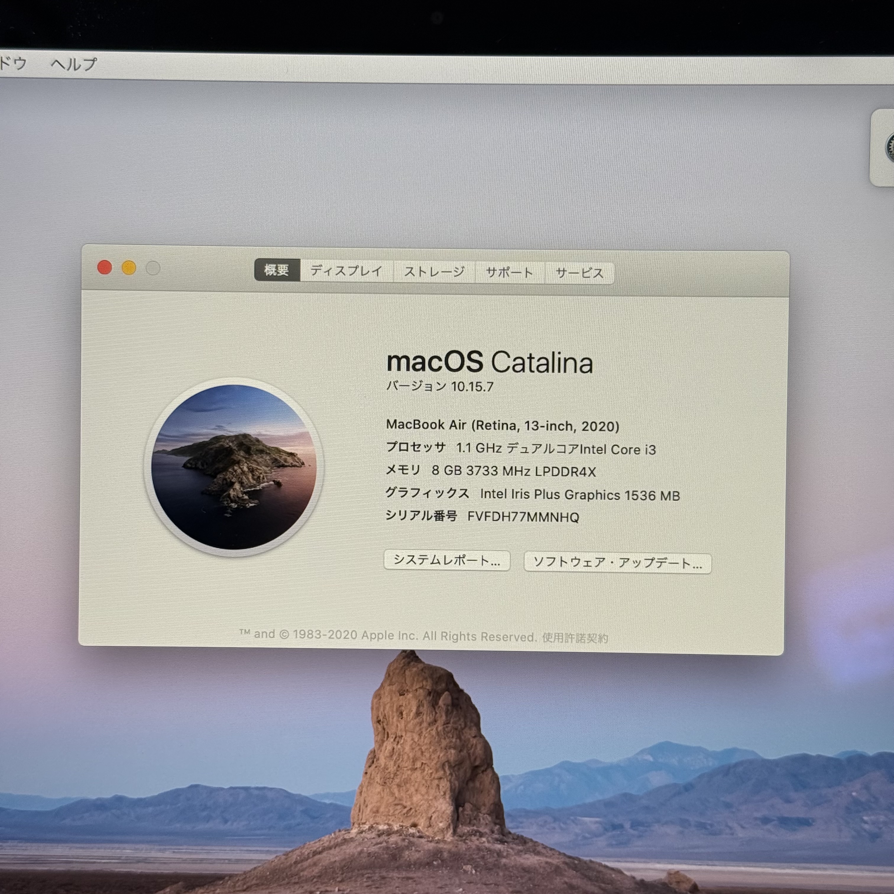The width and height of the screenshot is (894, 894).
Task: Switch to the ディスプレイ tab
Action: coord(346,271)
